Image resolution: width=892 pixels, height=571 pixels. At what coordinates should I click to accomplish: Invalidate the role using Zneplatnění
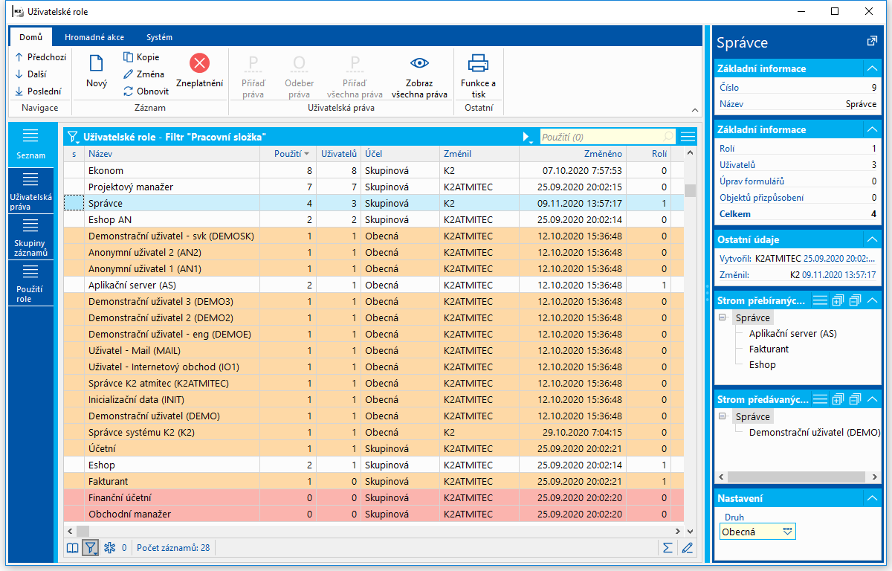coord(199,71)
